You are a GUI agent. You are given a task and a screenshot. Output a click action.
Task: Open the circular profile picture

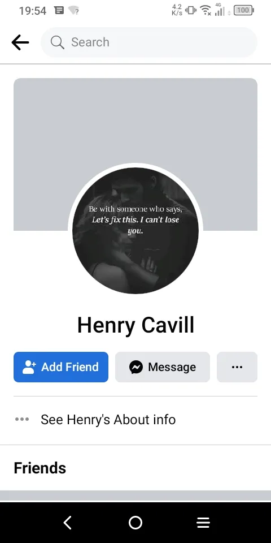135,231
